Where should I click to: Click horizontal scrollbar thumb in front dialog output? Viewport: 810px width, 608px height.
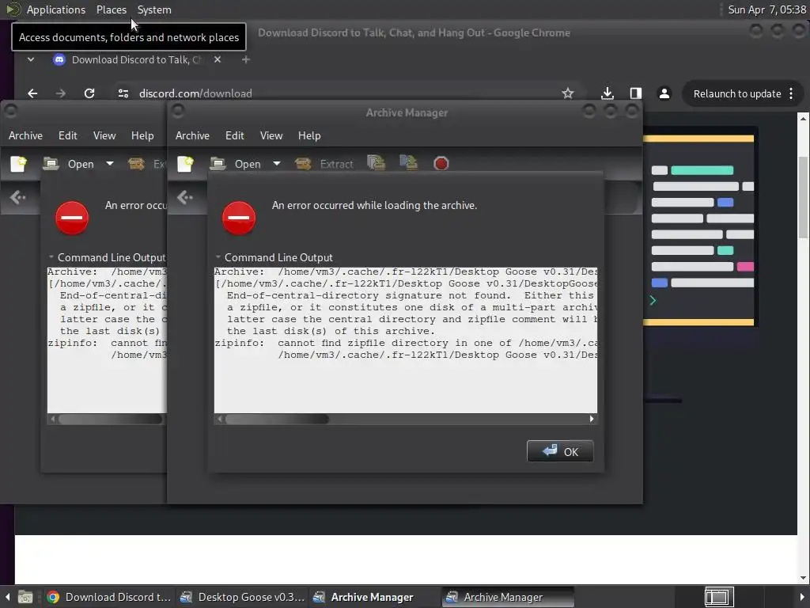point(277,419)
